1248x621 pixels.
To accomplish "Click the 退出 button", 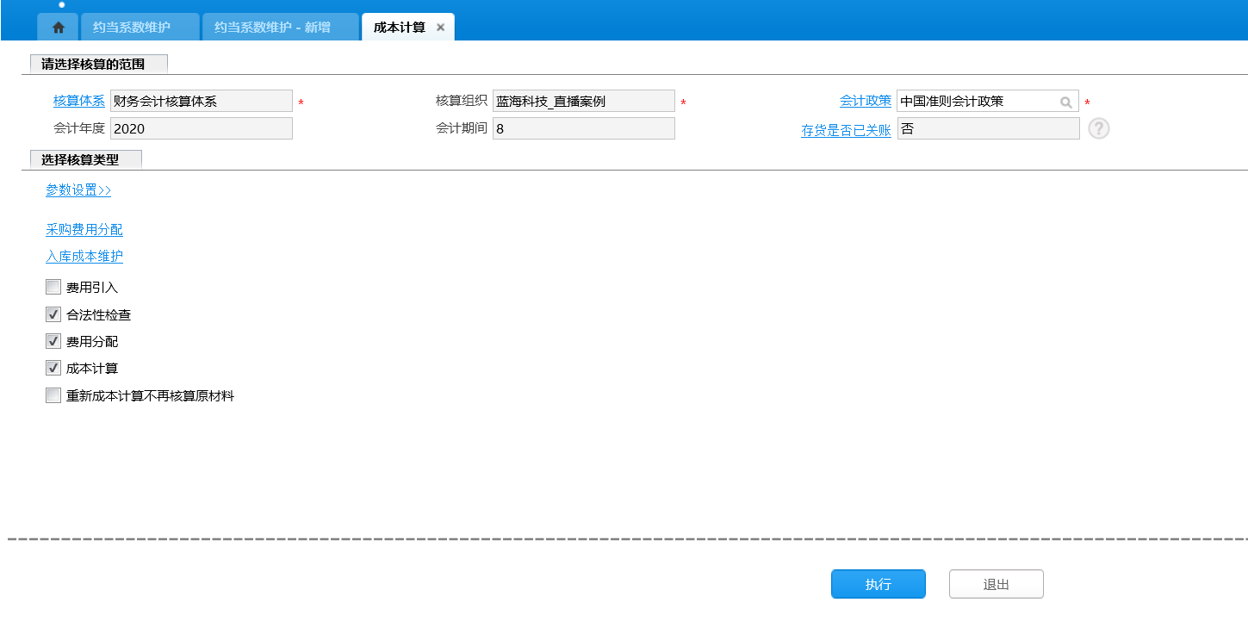I will (996, 584).
